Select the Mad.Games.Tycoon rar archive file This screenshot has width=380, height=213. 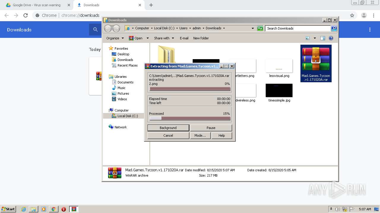[x=316, y=63]
